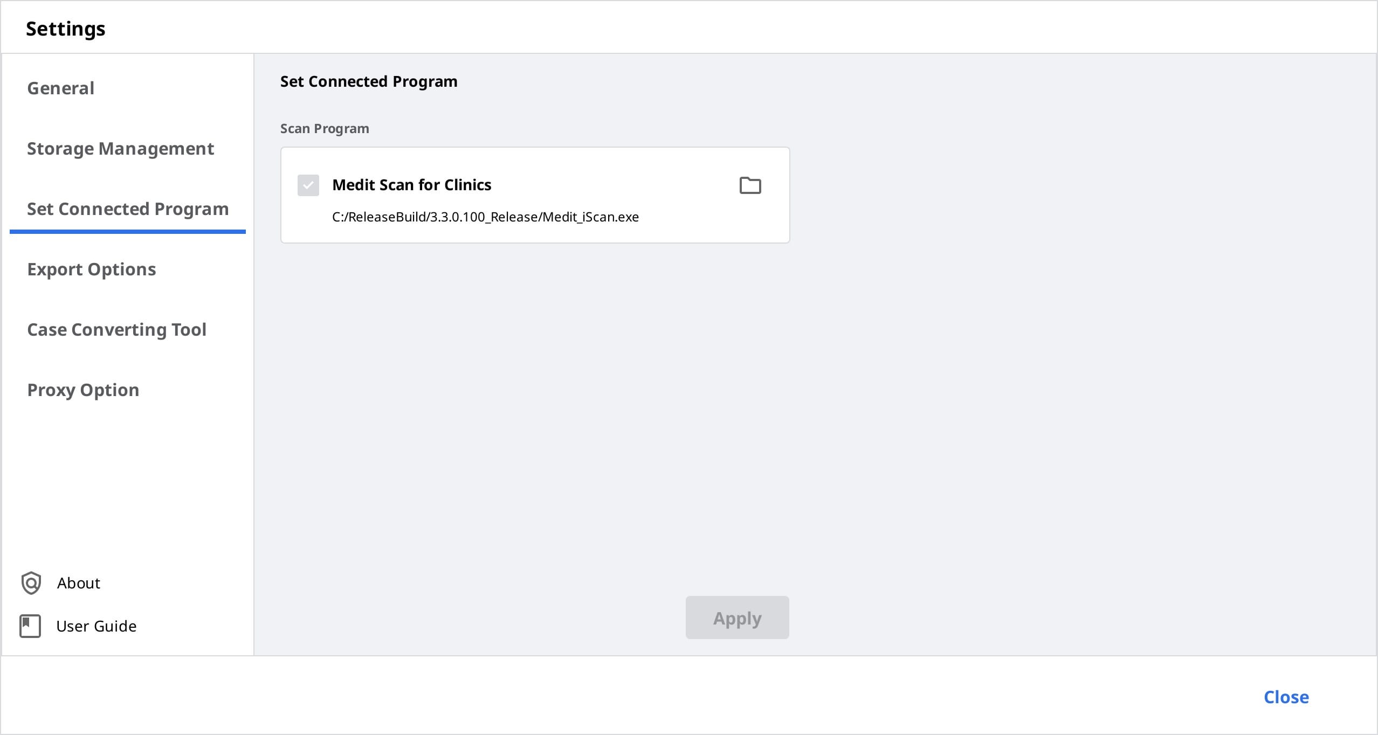Click the Medit Scan for Clinics program entry
Viewport: 1378px width, 735px height.
pyautogui.click(x=536, y=195)
